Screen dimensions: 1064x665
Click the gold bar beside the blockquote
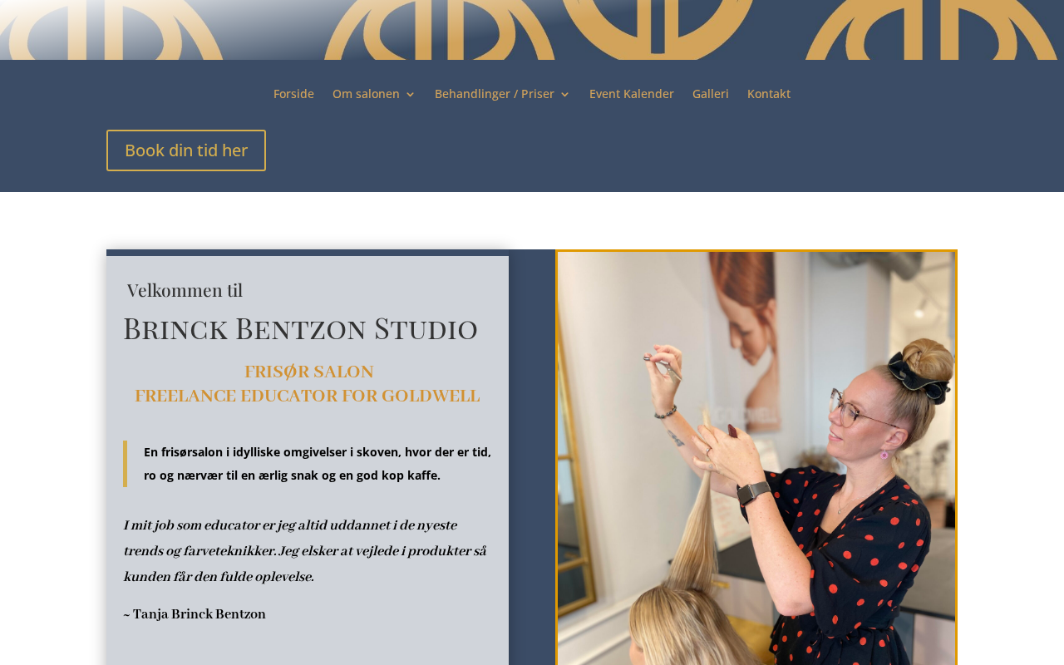click(126, 464)
